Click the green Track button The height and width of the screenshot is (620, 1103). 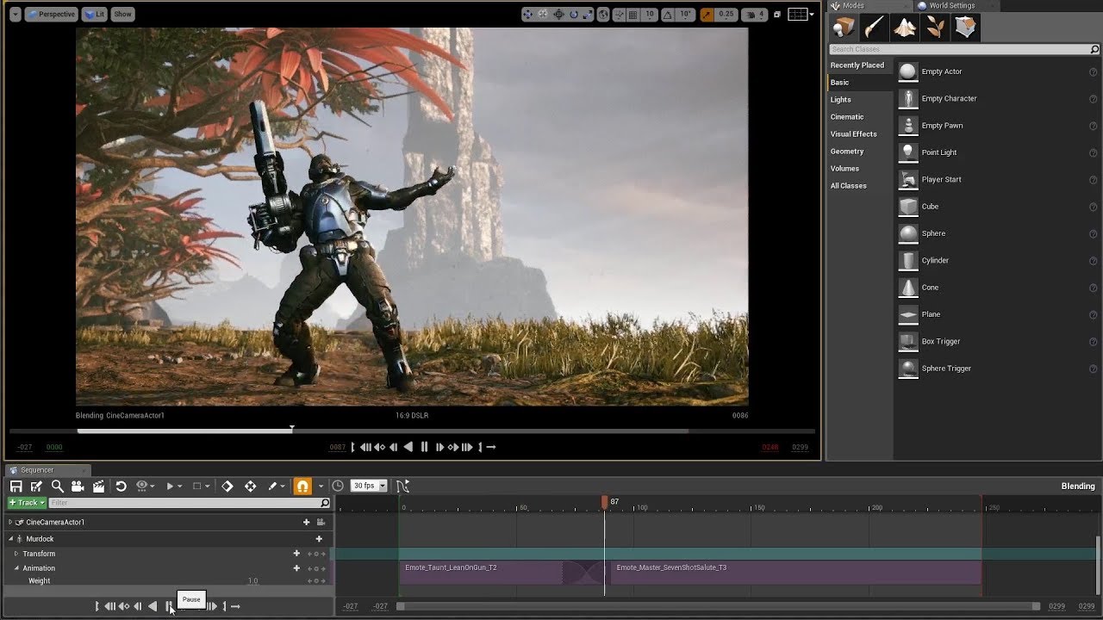[x=27, y=503]
